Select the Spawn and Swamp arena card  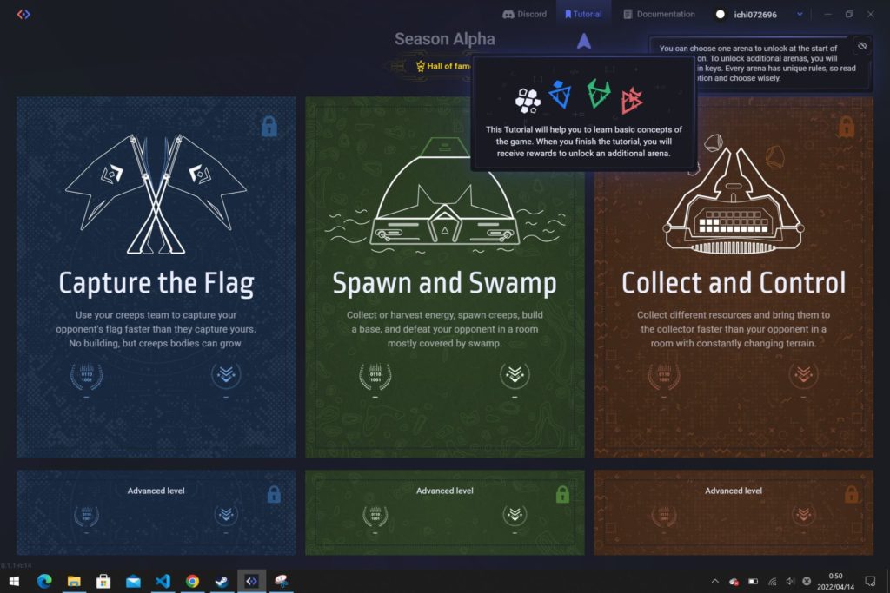point(444,277)
